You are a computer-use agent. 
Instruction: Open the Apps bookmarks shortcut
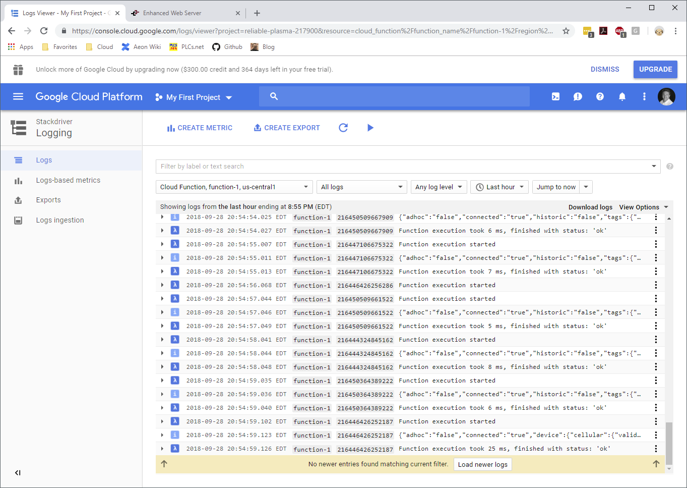21,47
